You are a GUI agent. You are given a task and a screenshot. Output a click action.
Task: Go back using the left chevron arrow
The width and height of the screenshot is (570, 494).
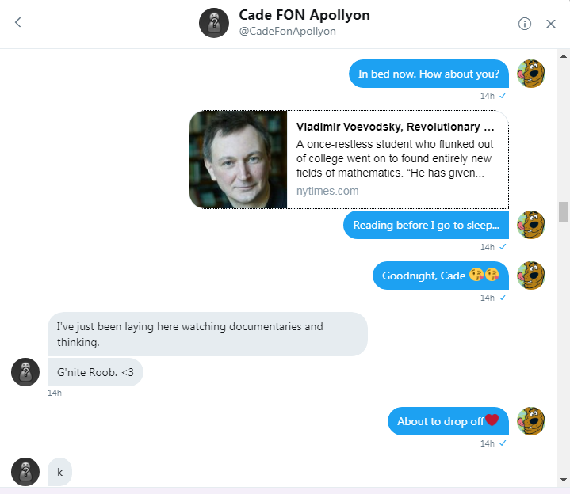pos(18,23)
